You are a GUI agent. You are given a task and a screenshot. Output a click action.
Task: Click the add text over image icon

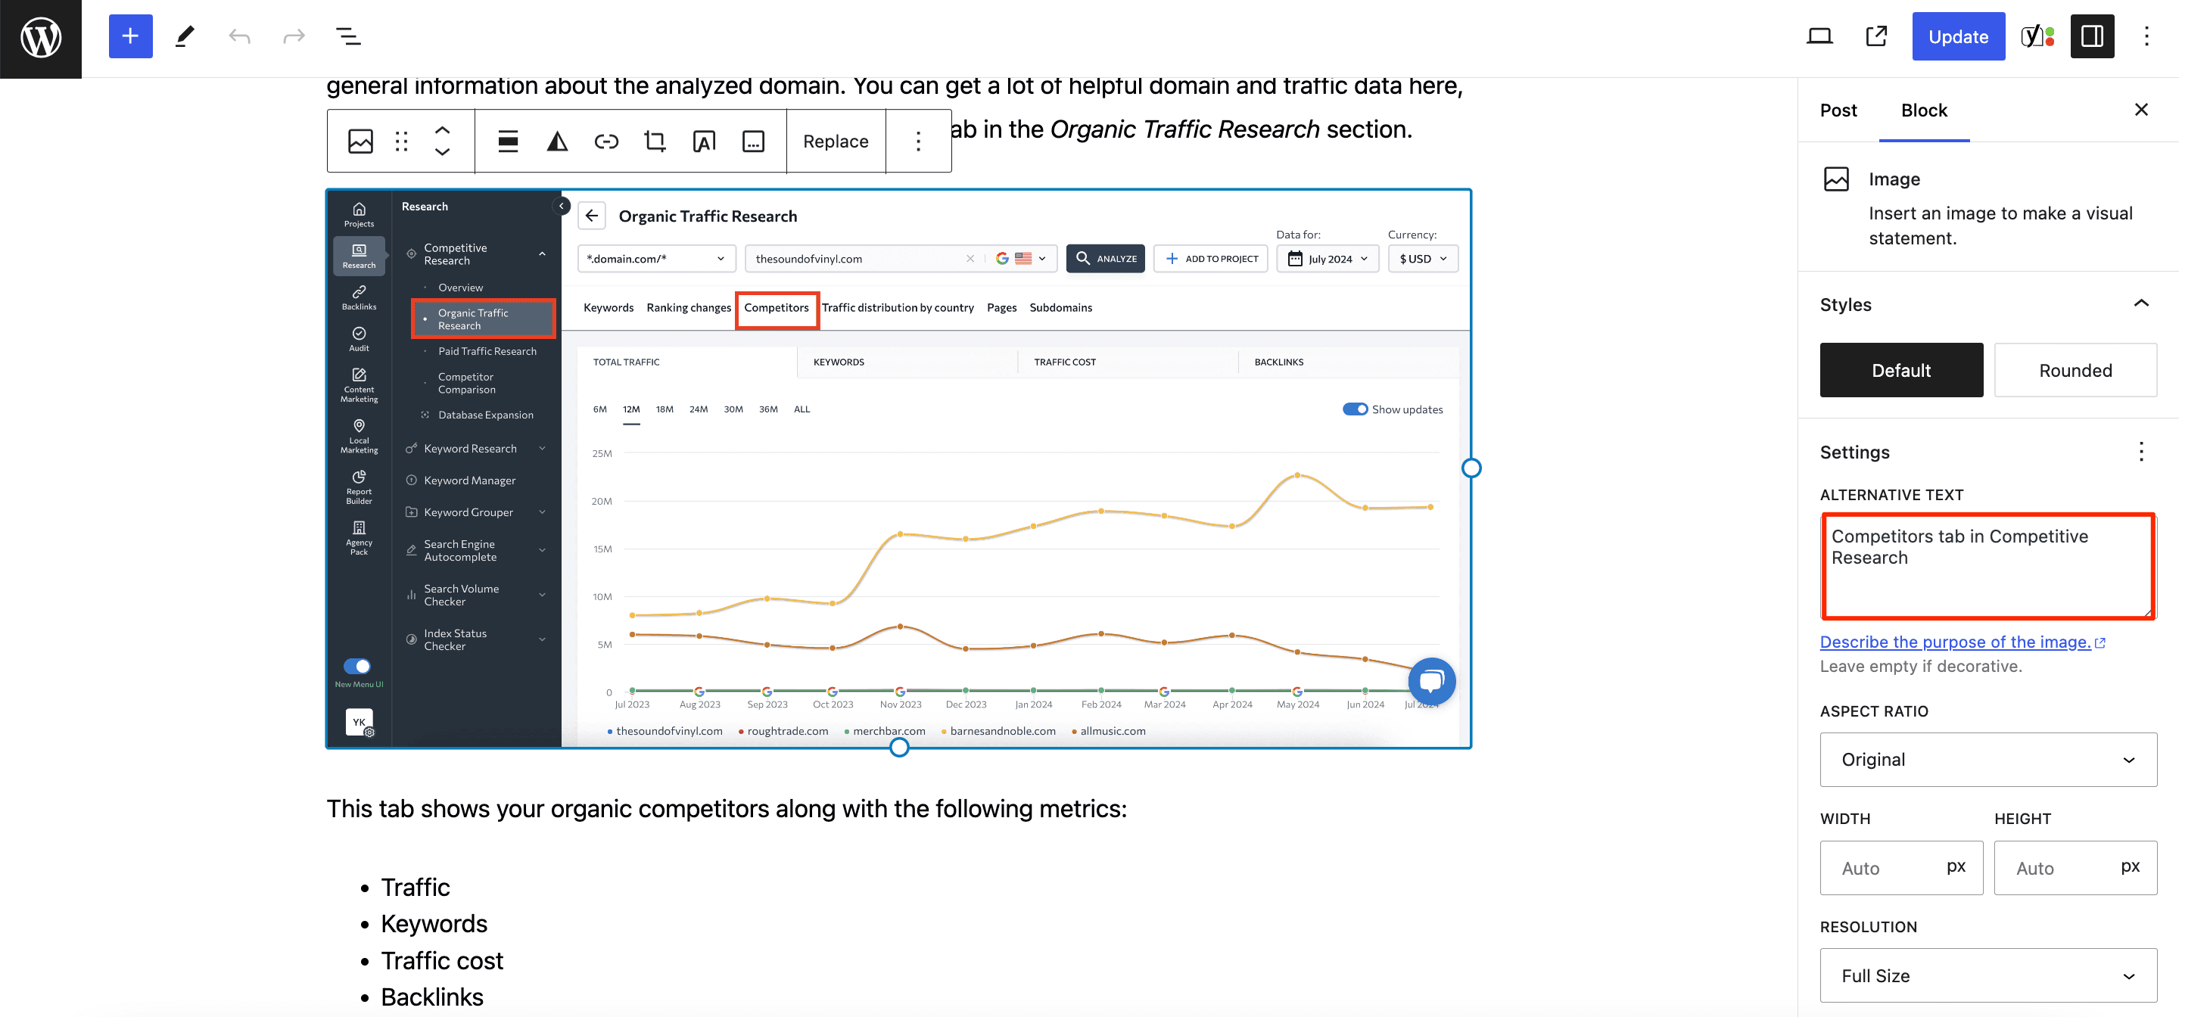click(x=704, y=142)
